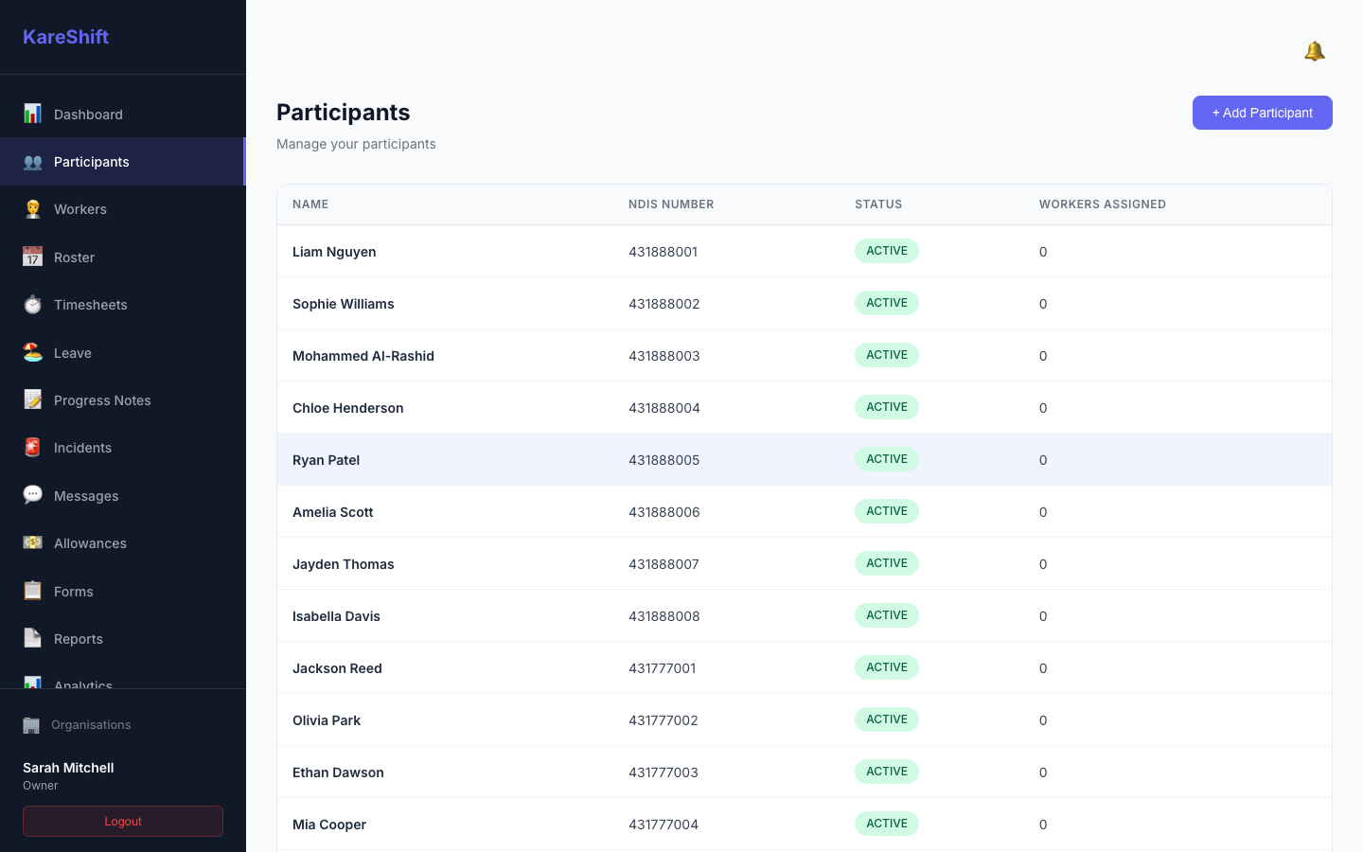Click the Dashboard bar chart icon

[x=32, y=114]
